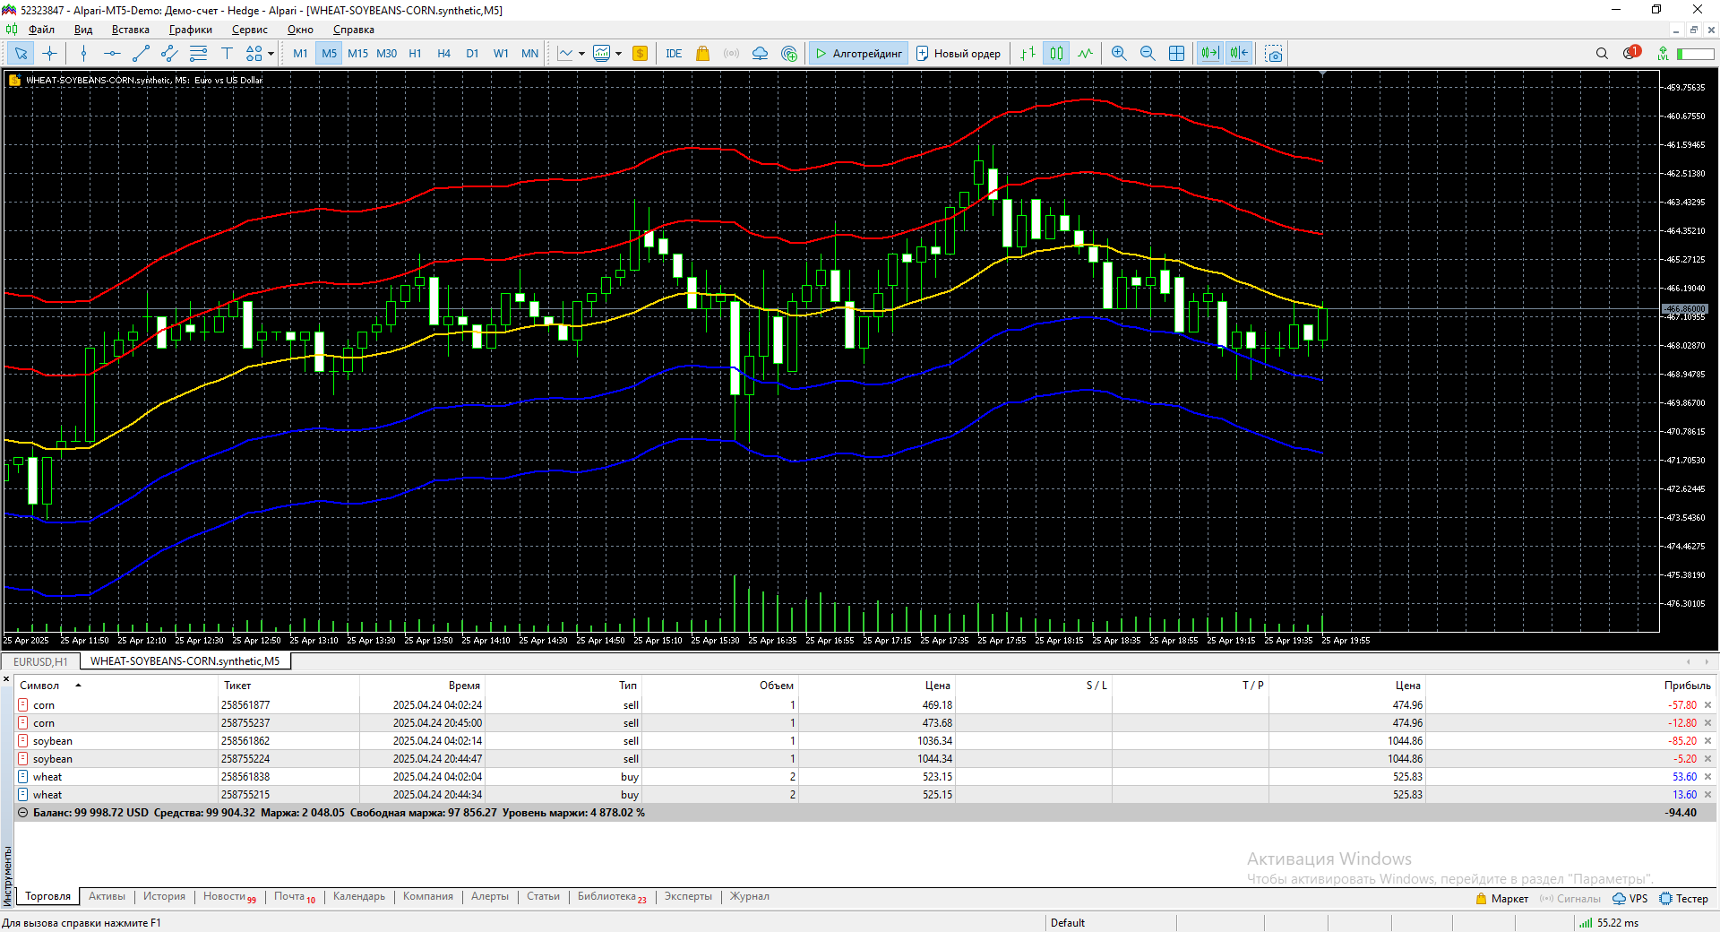Open the Вставка menu

(x=130, y=30)
